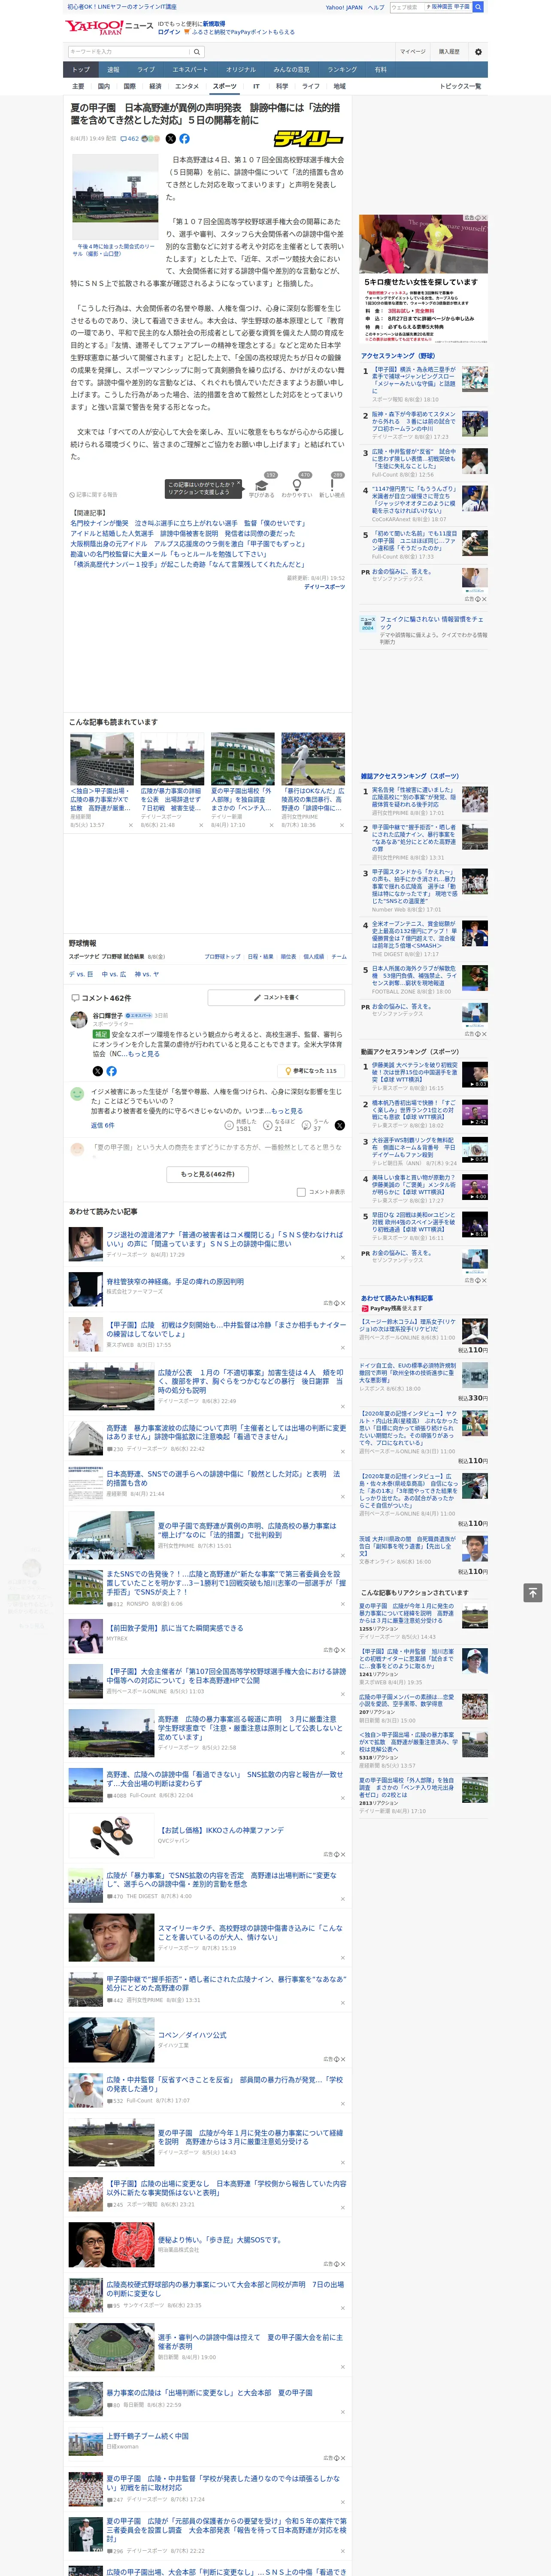Click the 上野千鶴子ブーム続く中国 article thumbnail
551x2576 pixels.
point(85,2444)
